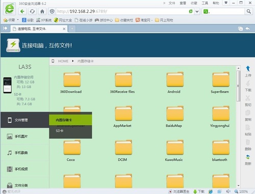Click the file list vertical scrollbar thumb

pos(238,86)
